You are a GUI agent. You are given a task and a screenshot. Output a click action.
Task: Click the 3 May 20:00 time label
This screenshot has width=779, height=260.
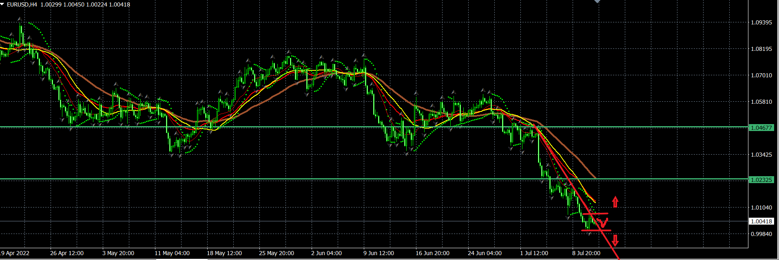(118, 253)
